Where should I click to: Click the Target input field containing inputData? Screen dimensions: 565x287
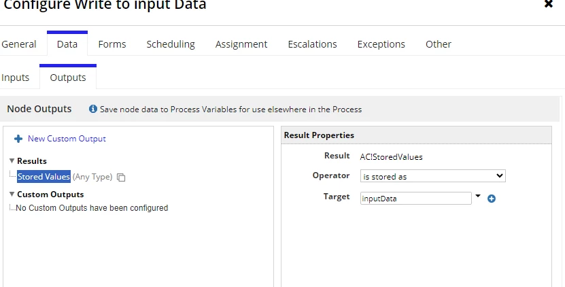416,199
